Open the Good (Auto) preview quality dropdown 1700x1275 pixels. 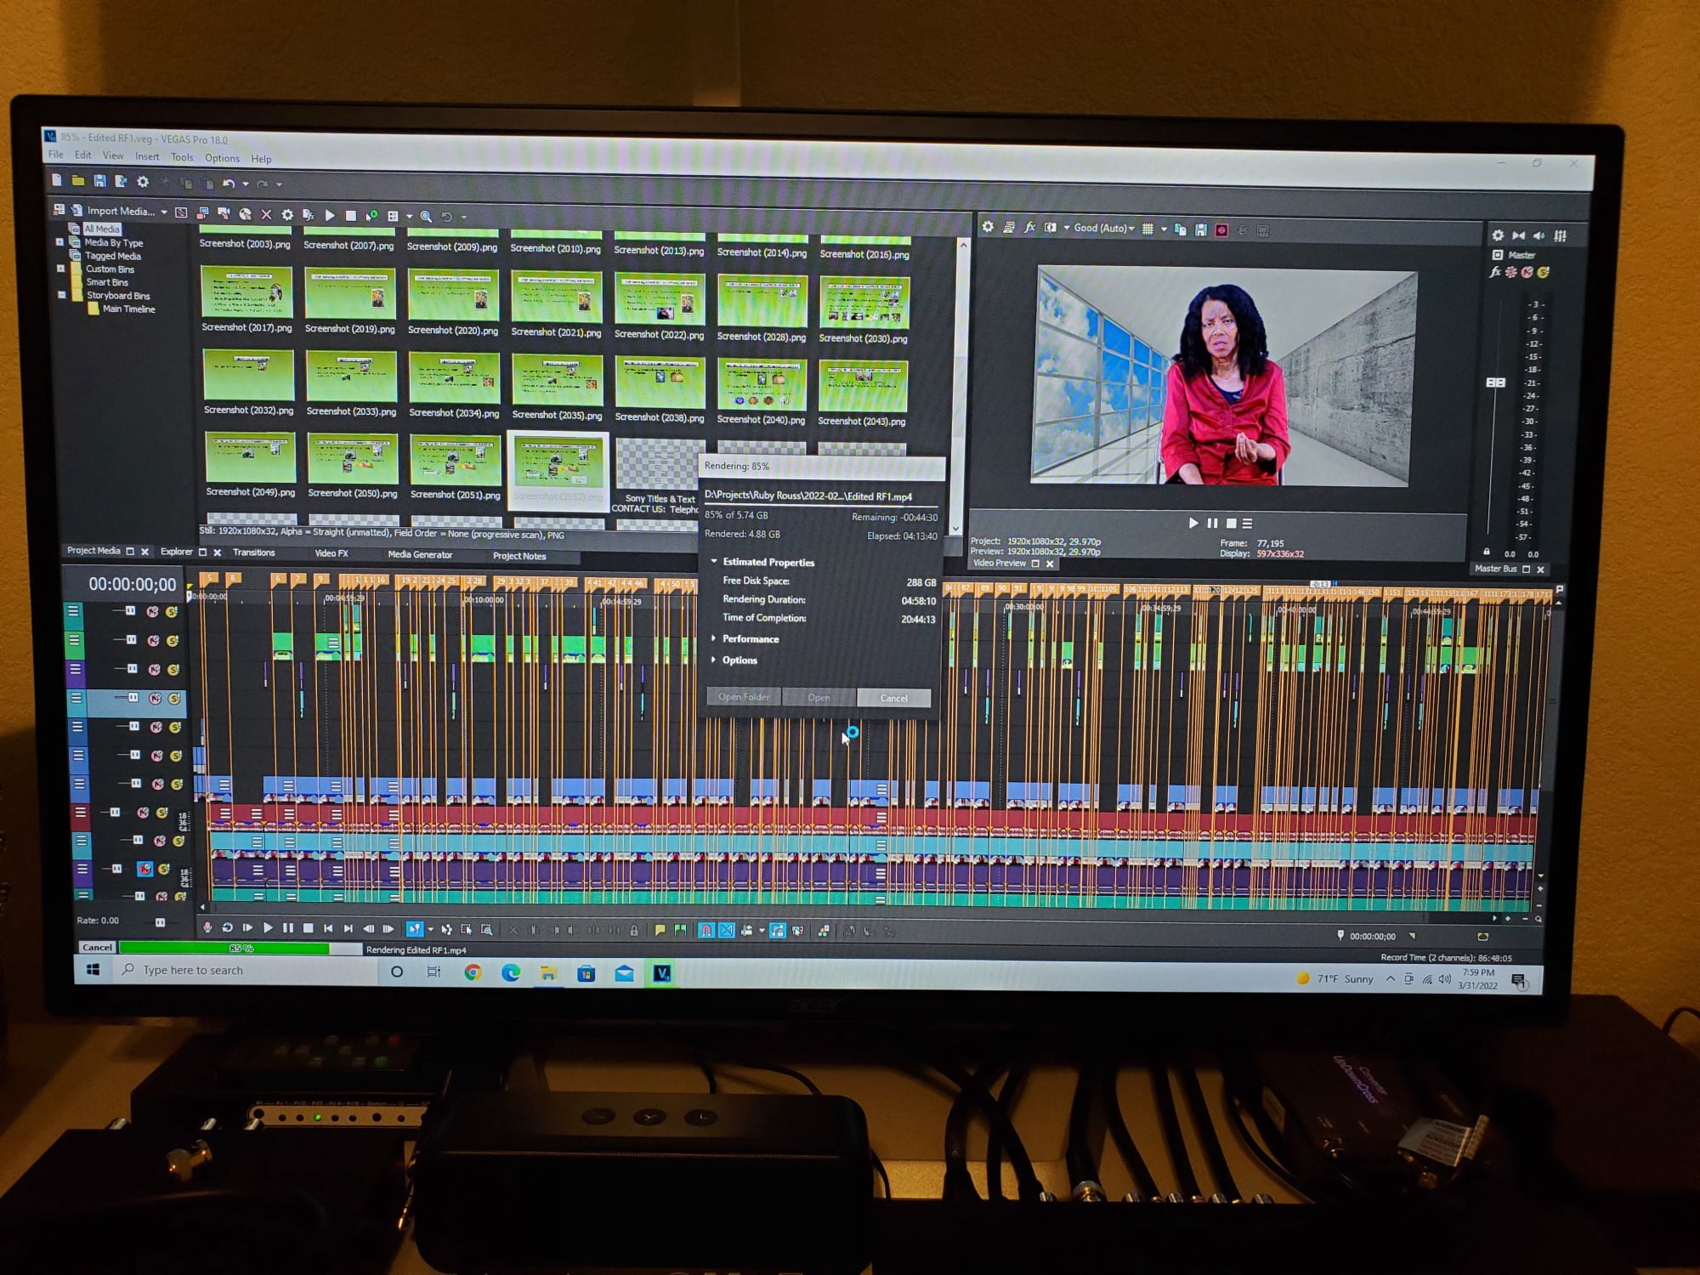click(1104, 228)
